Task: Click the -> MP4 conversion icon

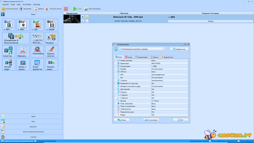Action: pyautogui.click(x=9, y=25)
